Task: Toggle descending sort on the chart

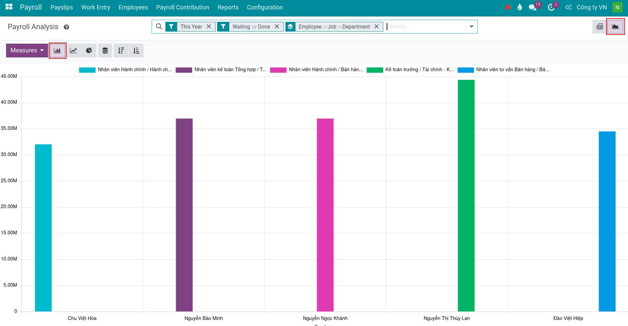Action: [121, 50]
